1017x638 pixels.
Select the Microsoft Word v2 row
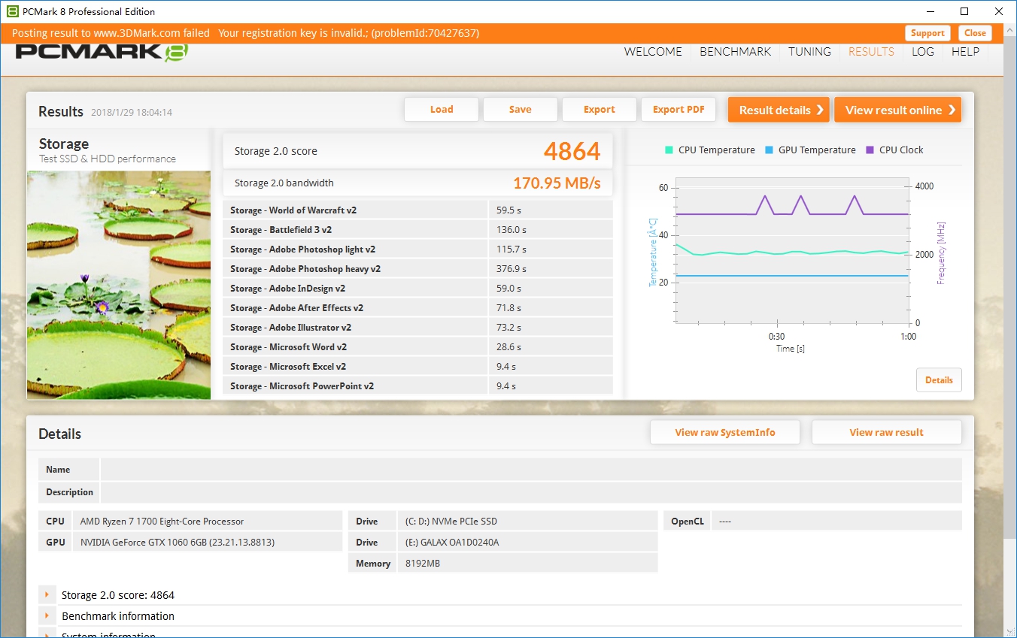pyautogui.click(x=418, y=347)
